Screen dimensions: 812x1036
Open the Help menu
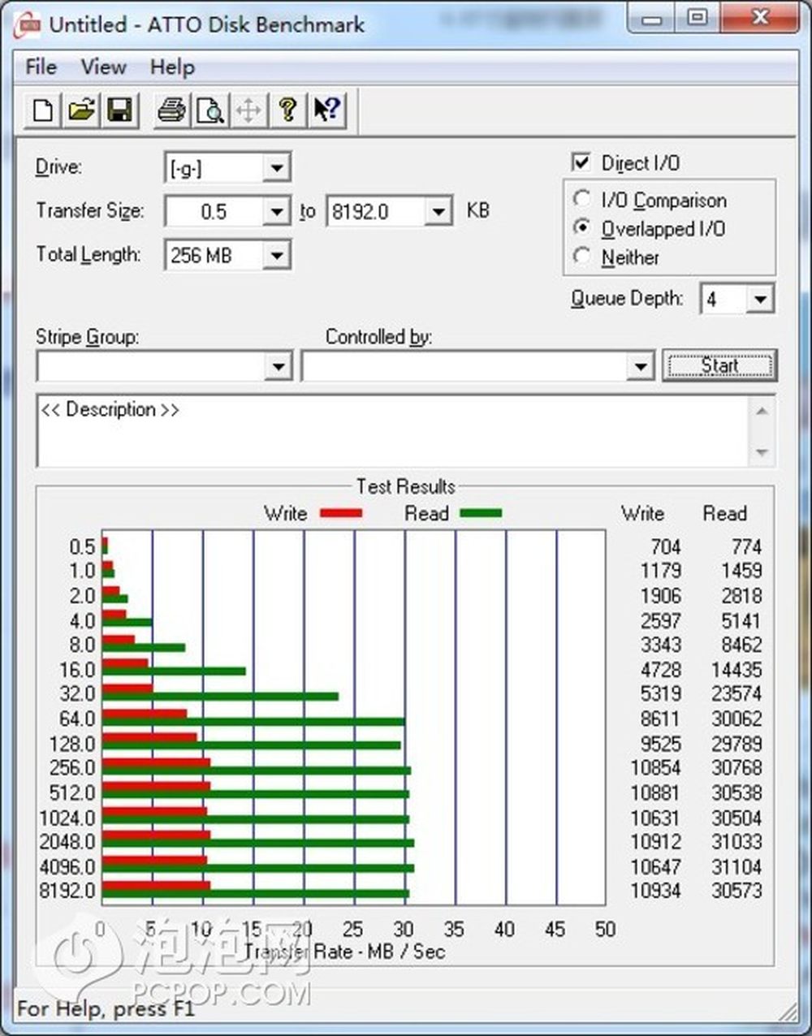point(172,67)
